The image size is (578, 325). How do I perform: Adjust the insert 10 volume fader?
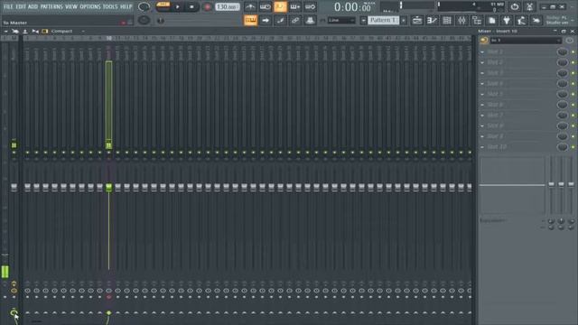coord(108,187)
